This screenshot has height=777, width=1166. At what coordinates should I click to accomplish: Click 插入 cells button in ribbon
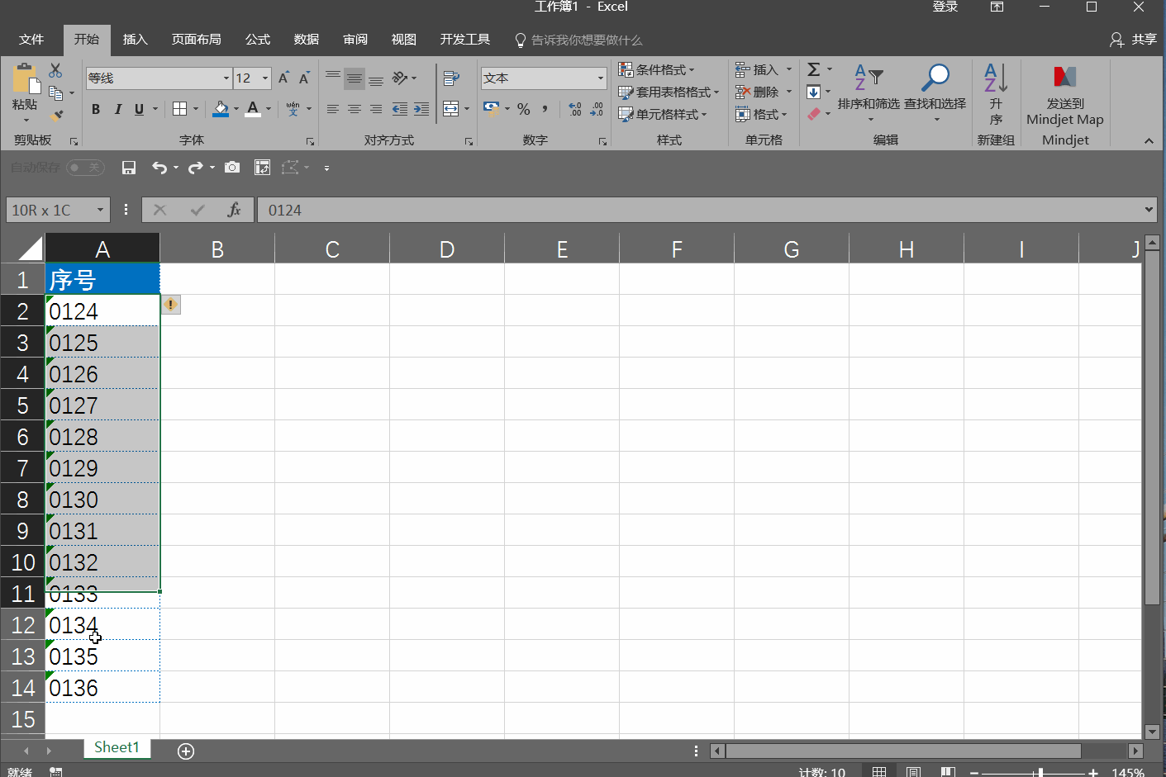pos(758,70)
